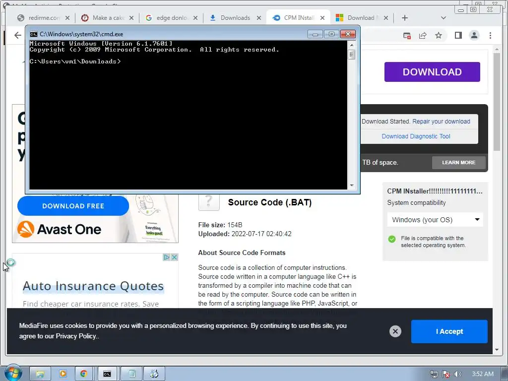Click the green compatibility checkmark
Image resolution: width=508 pixels, height=381 pixels.
[392, 239]
